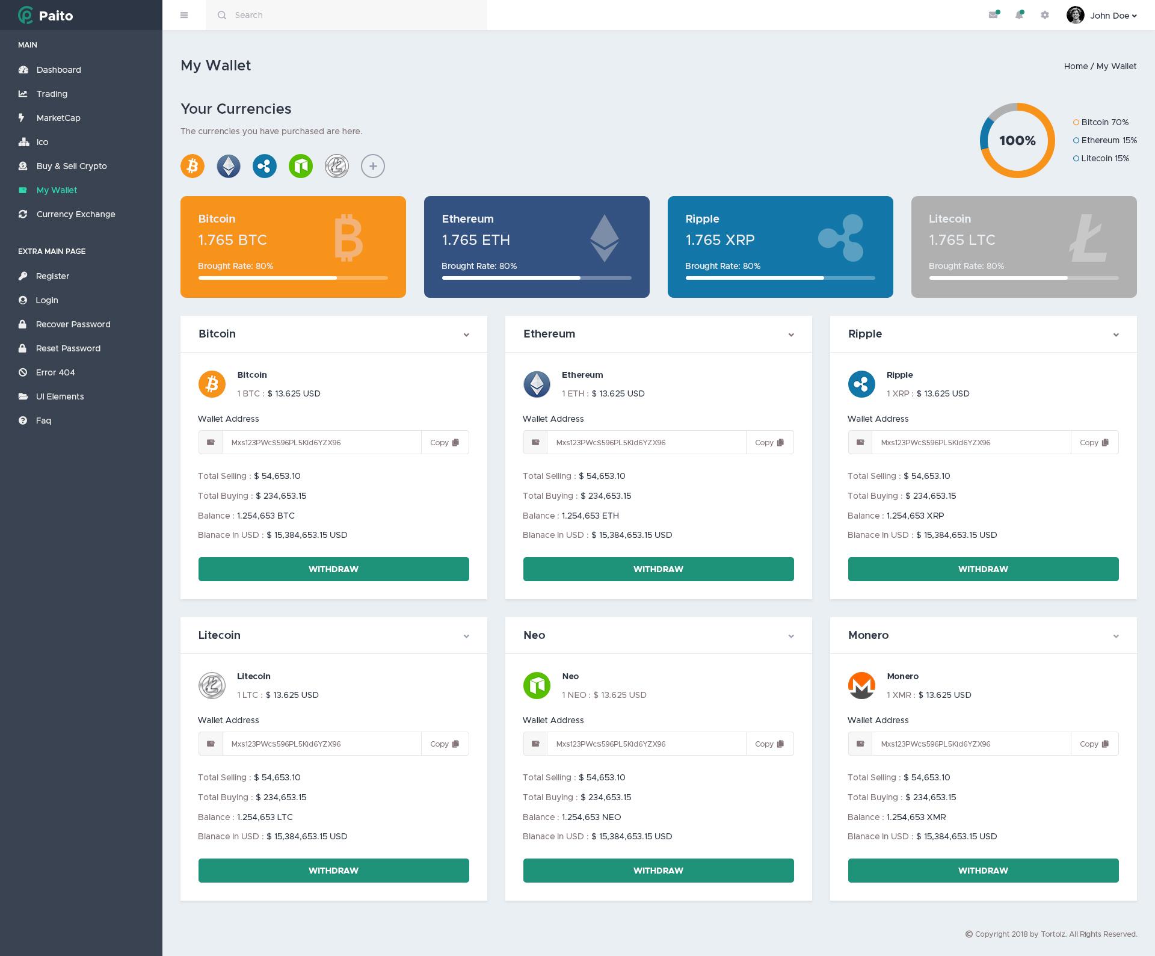
Task: Open the notifications bell icon
Action: click(x=1019, y=15)
